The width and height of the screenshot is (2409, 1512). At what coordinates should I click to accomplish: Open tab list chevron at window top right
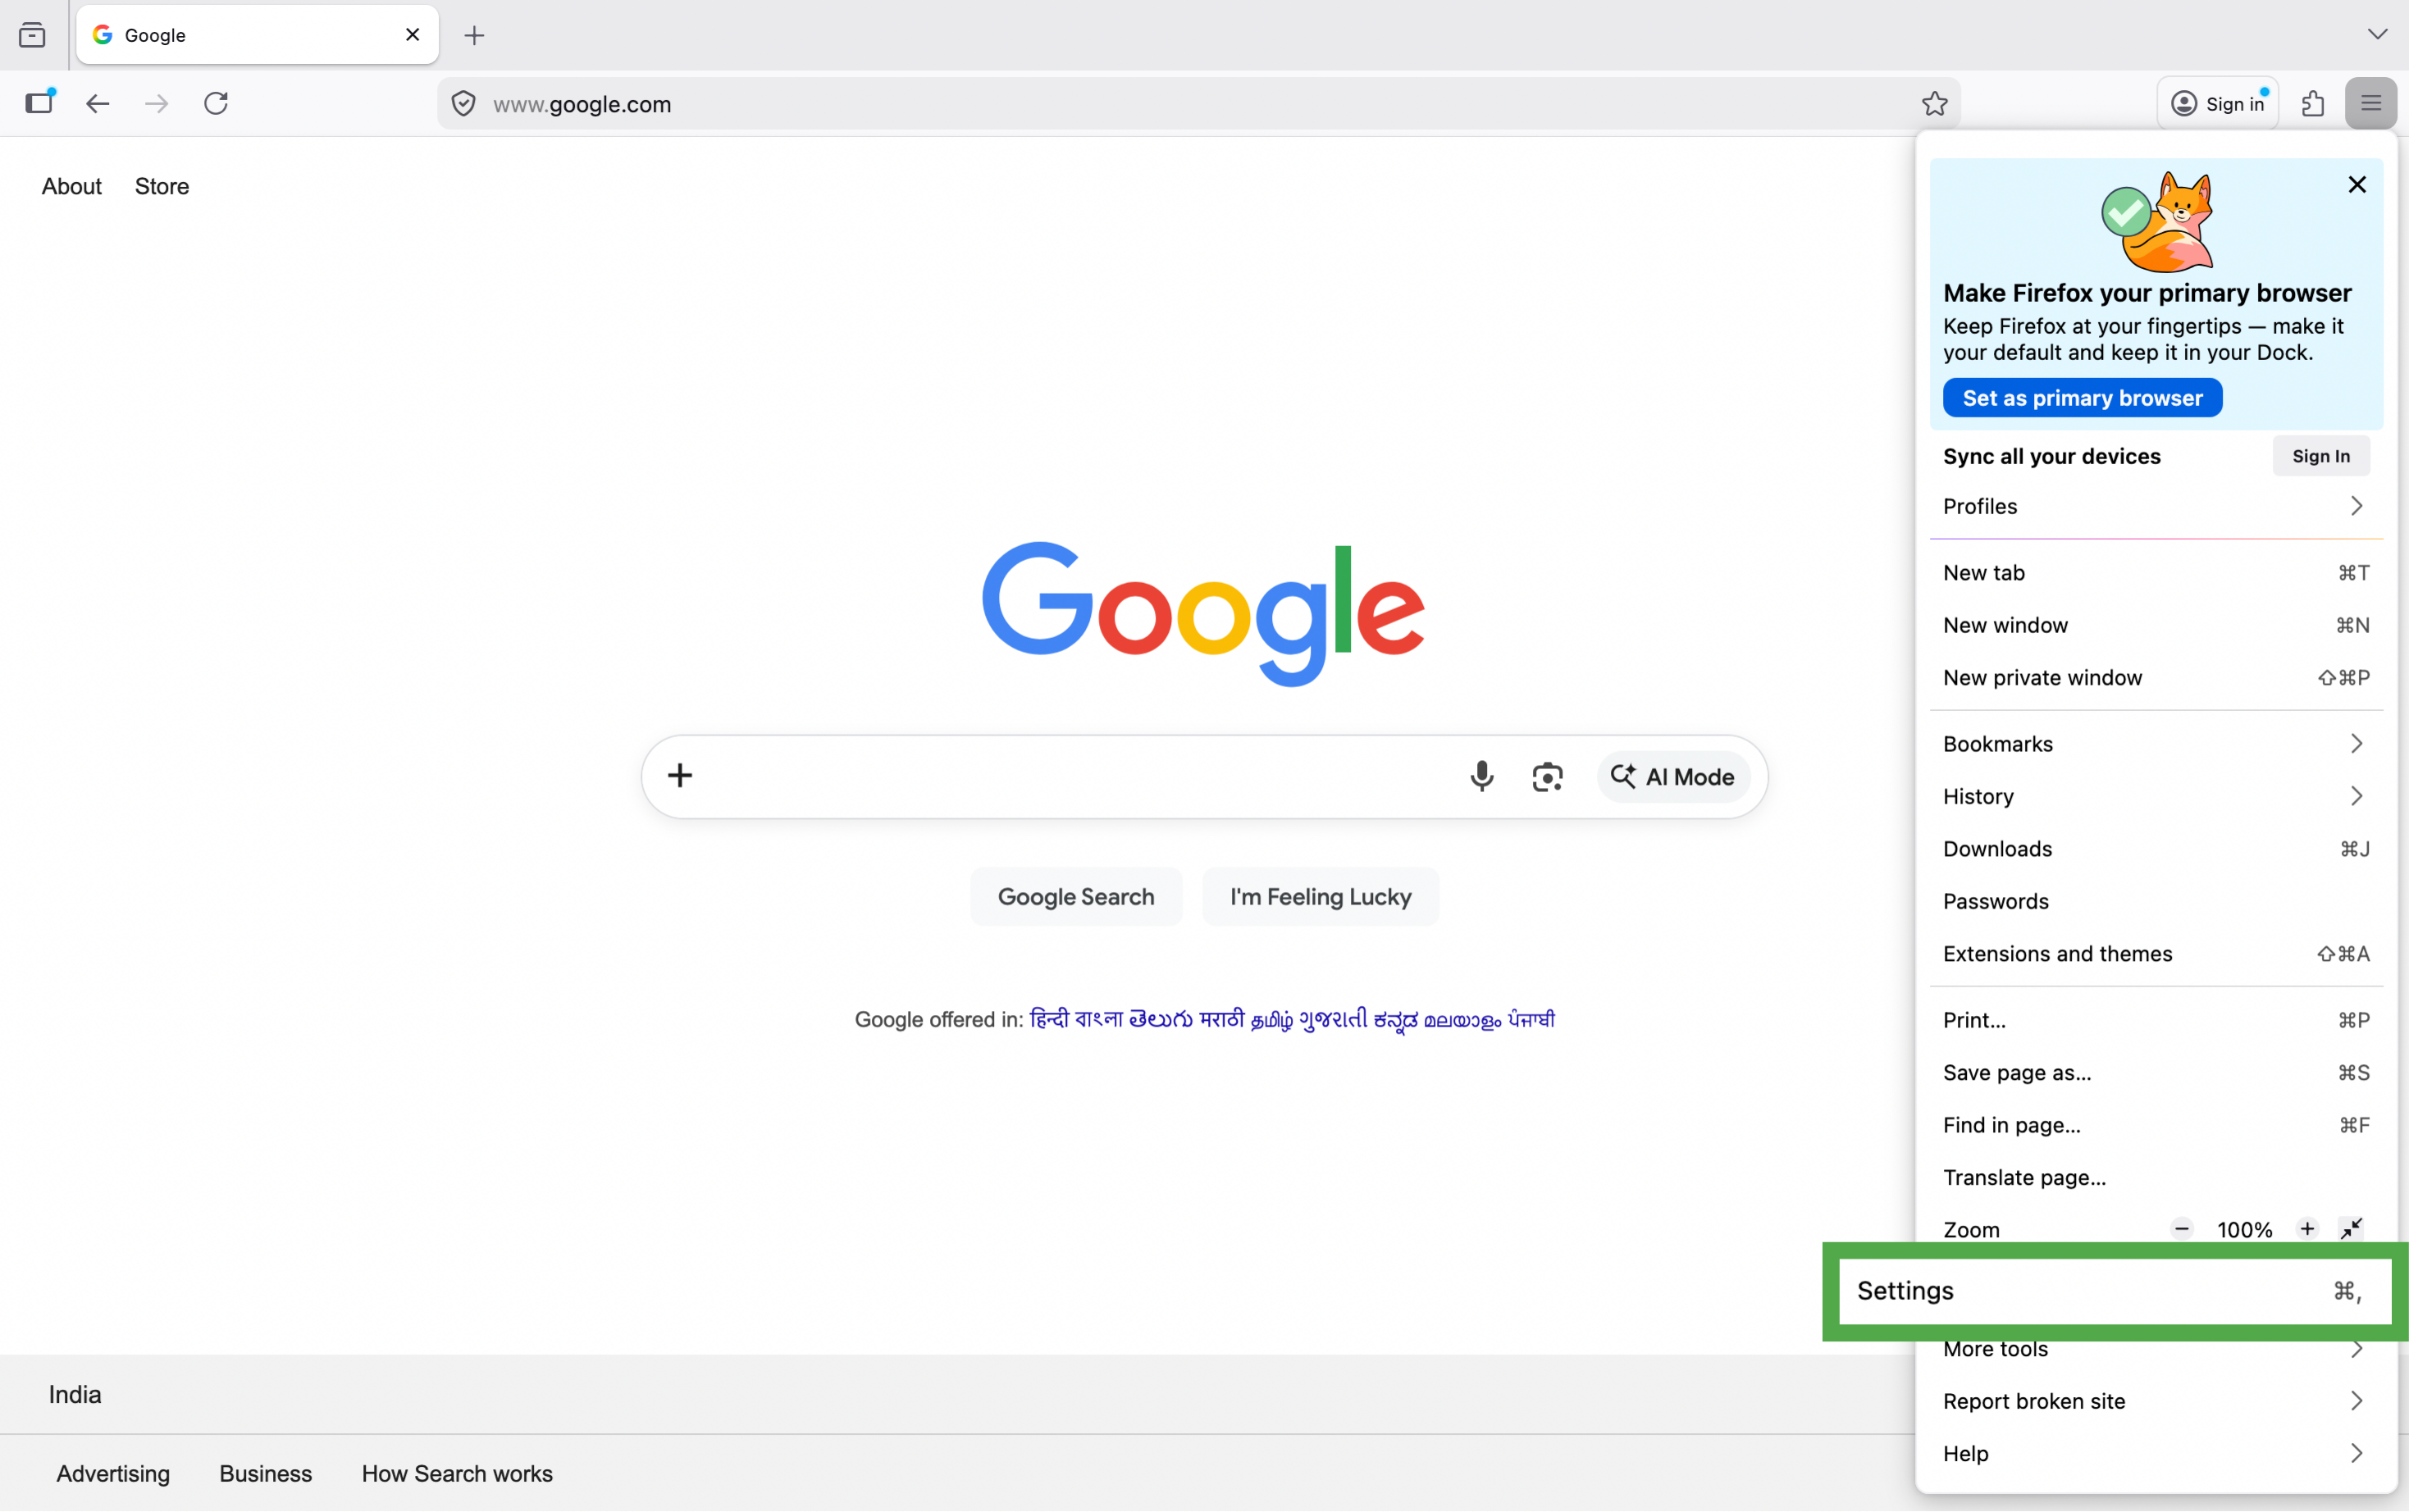click(x=2377, y=34)
